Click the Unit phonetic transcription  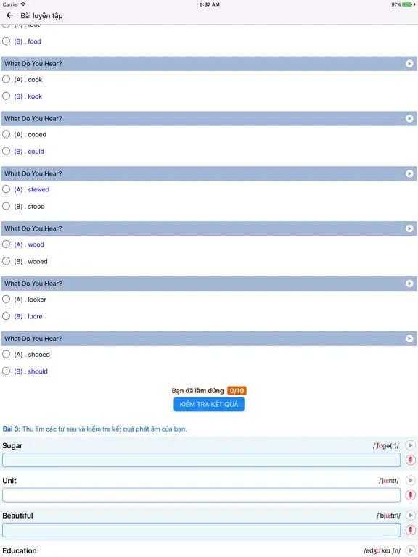click(x=389, y=481)
